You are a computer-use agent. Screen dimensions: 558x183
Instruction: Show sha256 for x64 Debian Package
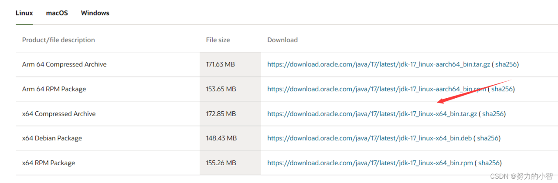(488, 138)
